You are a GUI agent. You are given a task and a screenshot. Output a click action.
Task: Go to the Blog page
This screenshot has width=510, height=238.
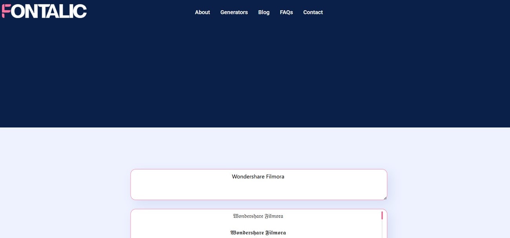coord(264,12)
